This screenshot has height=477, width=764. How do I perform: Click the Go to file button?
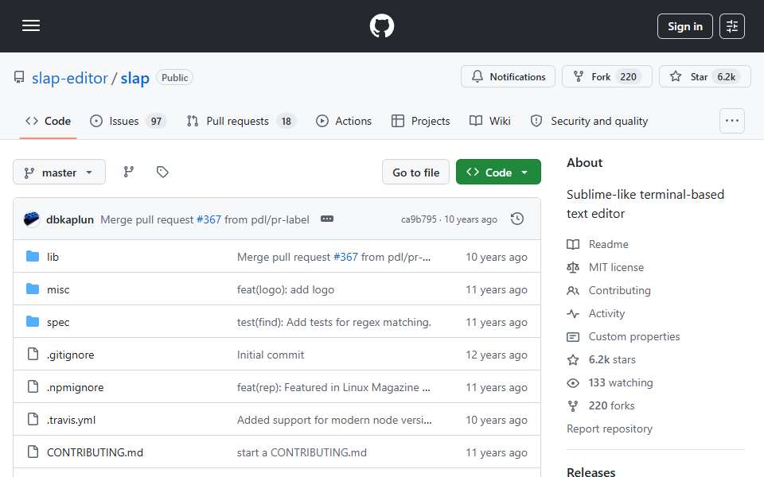tap(415, 173)
